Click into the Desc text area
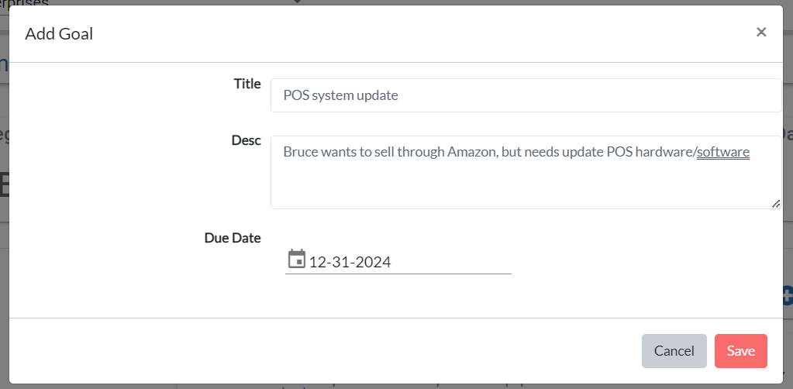 pos(526,172)
